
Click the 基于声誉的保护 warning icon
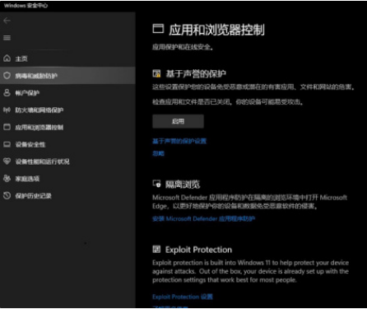pos(156,73)
